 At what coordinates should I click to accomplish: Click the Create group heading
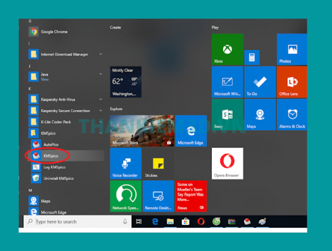click(115, 27)
